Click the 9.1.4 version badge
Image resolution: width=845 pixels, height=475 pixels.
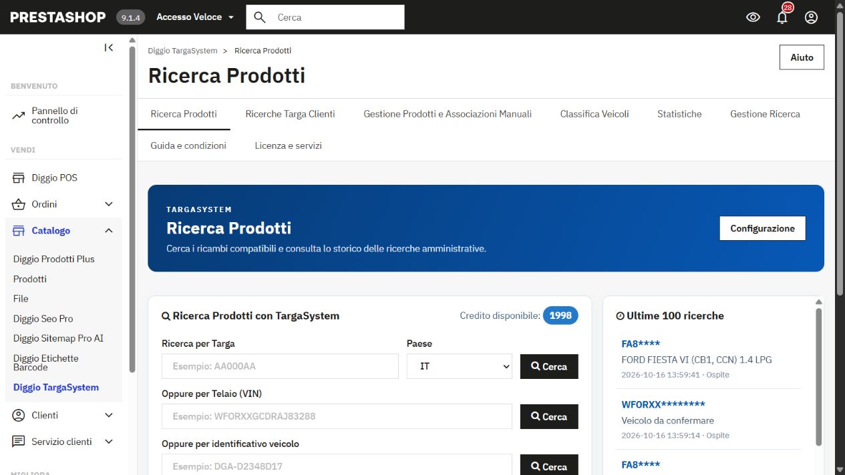[130, 17]
